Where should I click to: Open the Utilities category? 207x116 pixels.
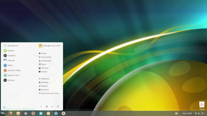pos(9,80)
